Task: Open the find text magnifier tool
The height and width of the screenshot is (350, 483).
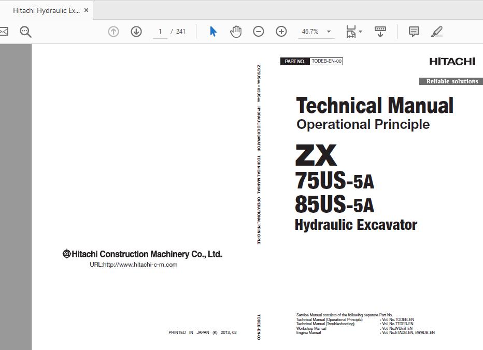Action: (x=25, y=32)
